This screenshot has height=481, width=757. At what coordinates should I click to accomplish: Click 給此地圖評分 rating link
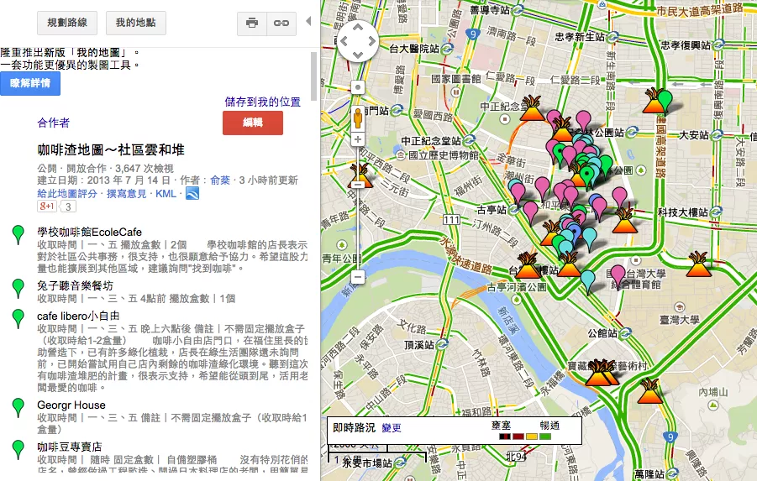pos(67,193)
